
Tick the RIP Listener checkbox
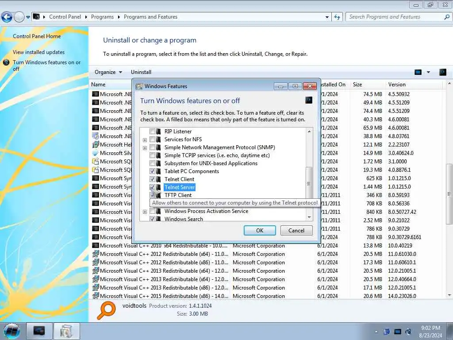pos(152,131)
